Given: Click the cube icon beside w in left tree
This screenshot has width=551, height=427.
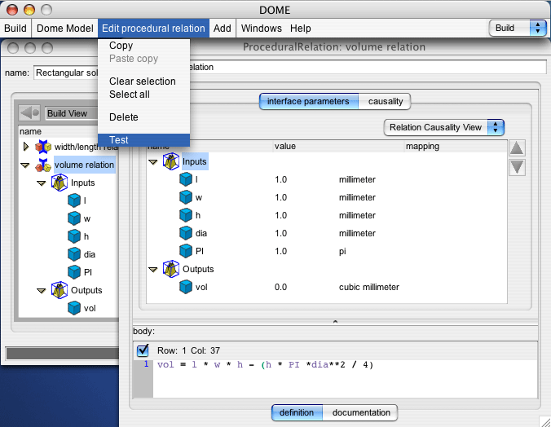Looking at the screenshot, I should coord(74,218).
